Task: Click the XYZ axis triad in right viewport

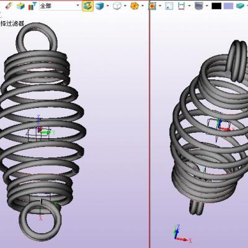Action: coord(183,234)
